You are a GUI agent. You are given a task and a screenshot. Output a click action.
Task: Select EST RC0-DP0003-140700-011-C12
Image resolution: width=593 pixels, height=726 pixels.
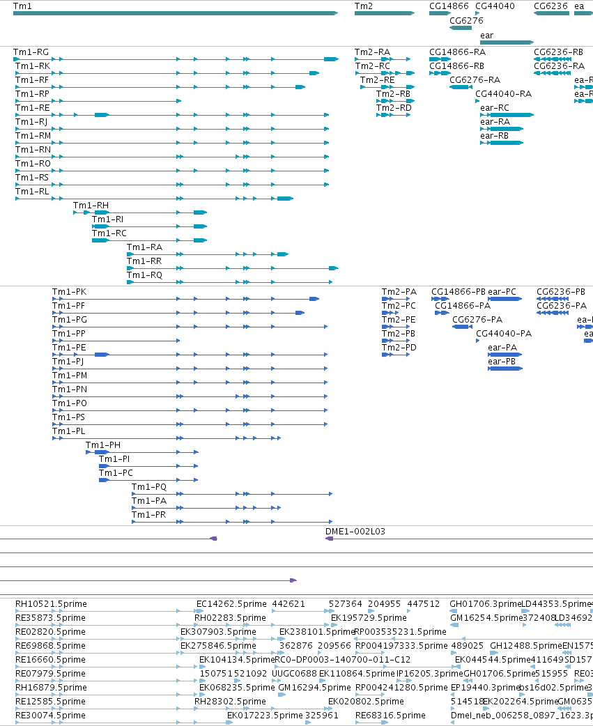pyautogui.click(x=368, y=667)
